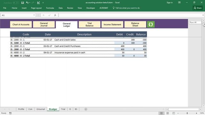Click the zoom in plus button

196,113
